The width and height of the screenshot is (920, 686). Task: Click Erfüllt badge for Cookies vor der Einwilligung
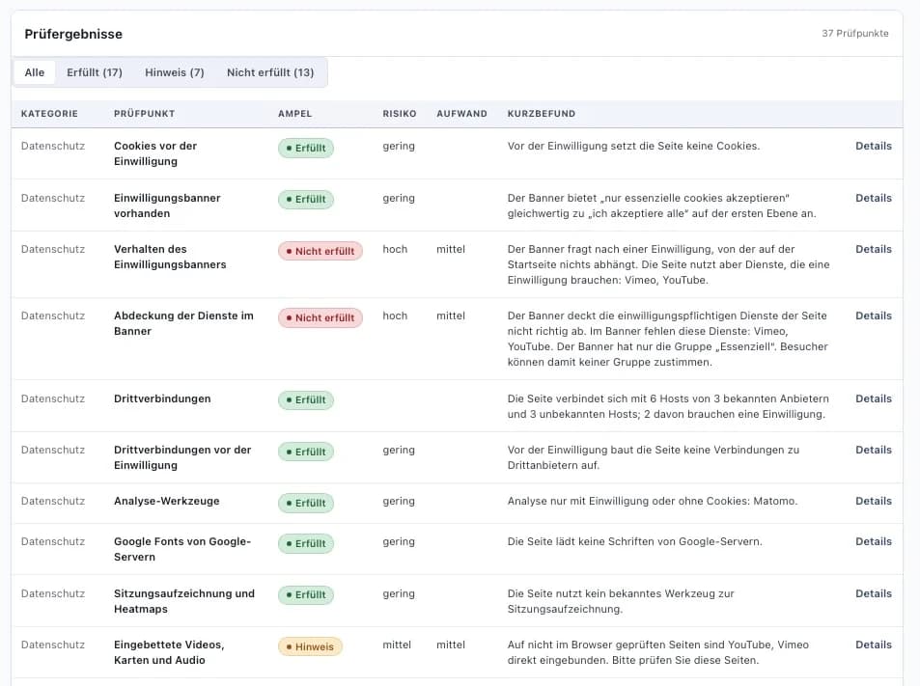click(x=306, y=148)
